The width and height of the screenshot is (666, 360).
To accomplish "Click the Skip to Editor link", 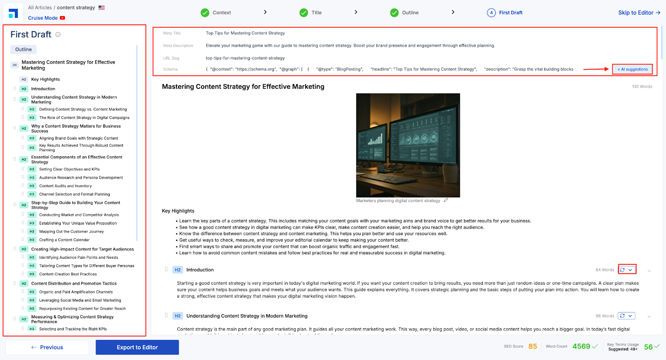I will (639, 12).
